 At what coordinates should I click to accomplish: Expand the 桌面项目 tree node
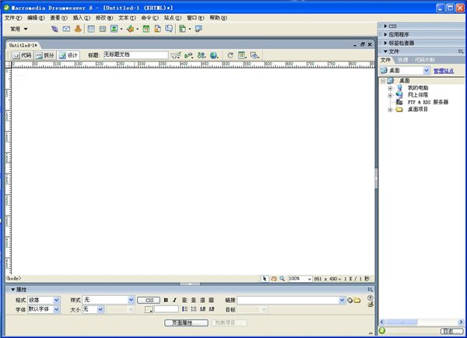click(x=390, y=110)
